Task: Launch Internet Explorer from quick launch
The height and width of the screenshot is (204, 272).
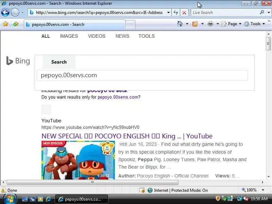Action: 48,199
